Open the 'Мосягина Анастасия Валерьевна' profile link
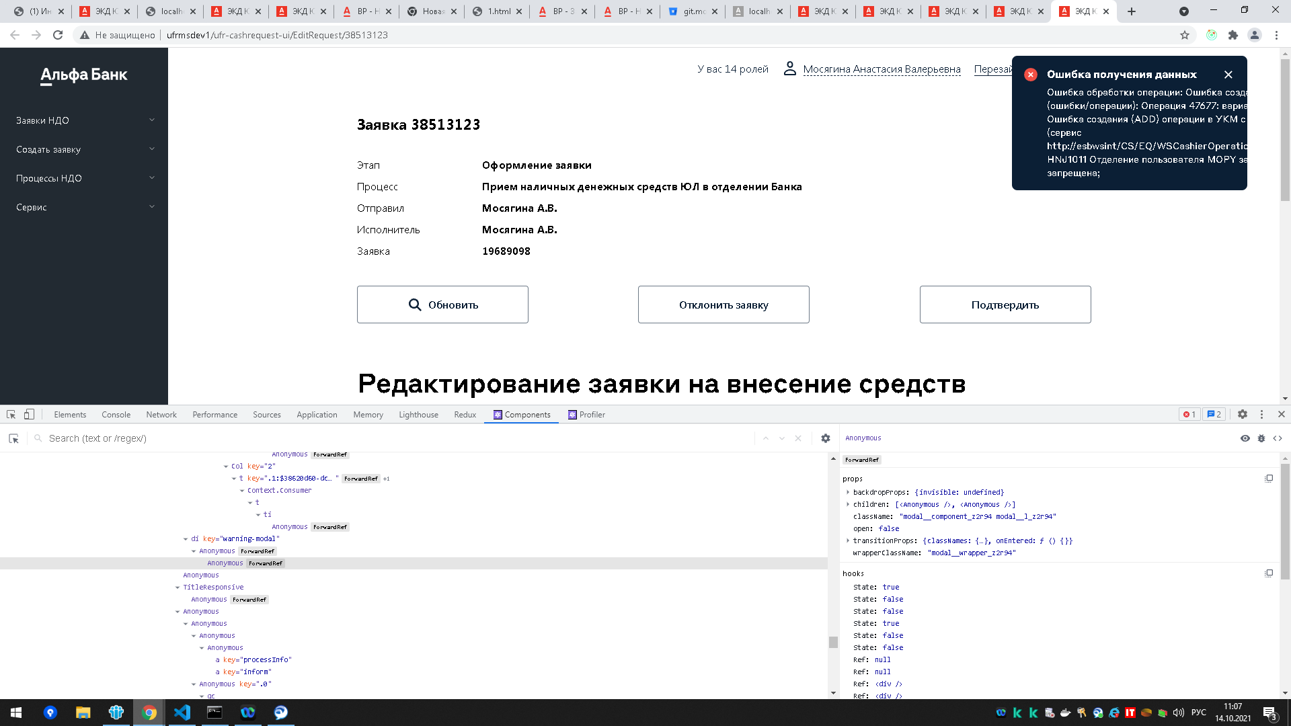 coord(882,69)
